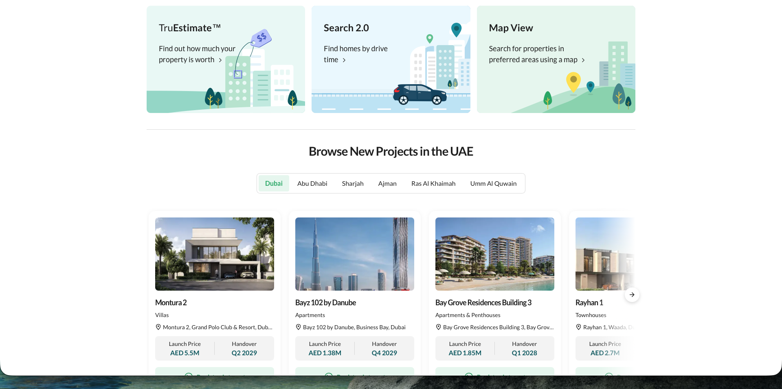Click 'Browse New Projects in the UAE' heading
This screenshot has width=782, height=389.
(391, 151)
